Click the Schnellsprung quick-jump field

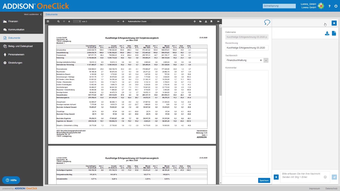(x=279, y=6)
